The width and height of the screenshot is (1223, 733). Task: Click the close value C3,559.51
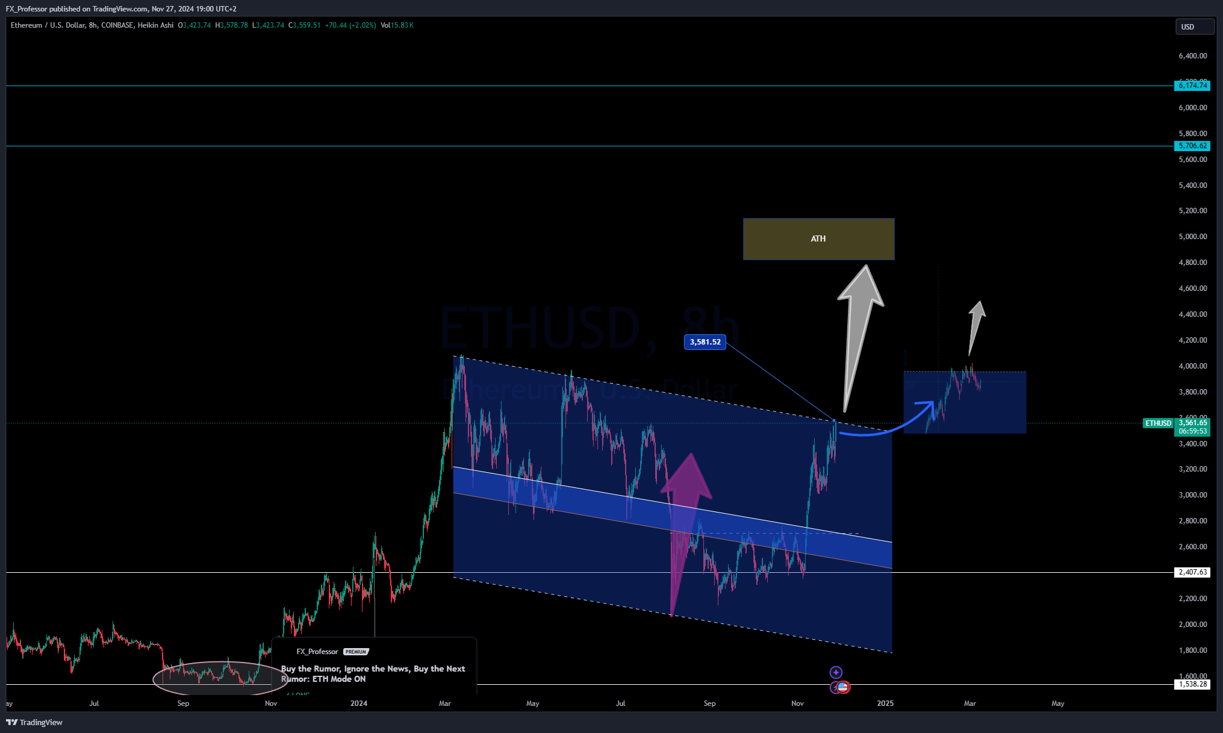coord(305,25)
